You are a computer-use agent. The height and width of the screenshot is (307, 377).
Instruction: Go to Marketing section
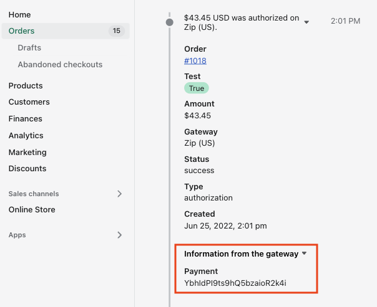27,153
